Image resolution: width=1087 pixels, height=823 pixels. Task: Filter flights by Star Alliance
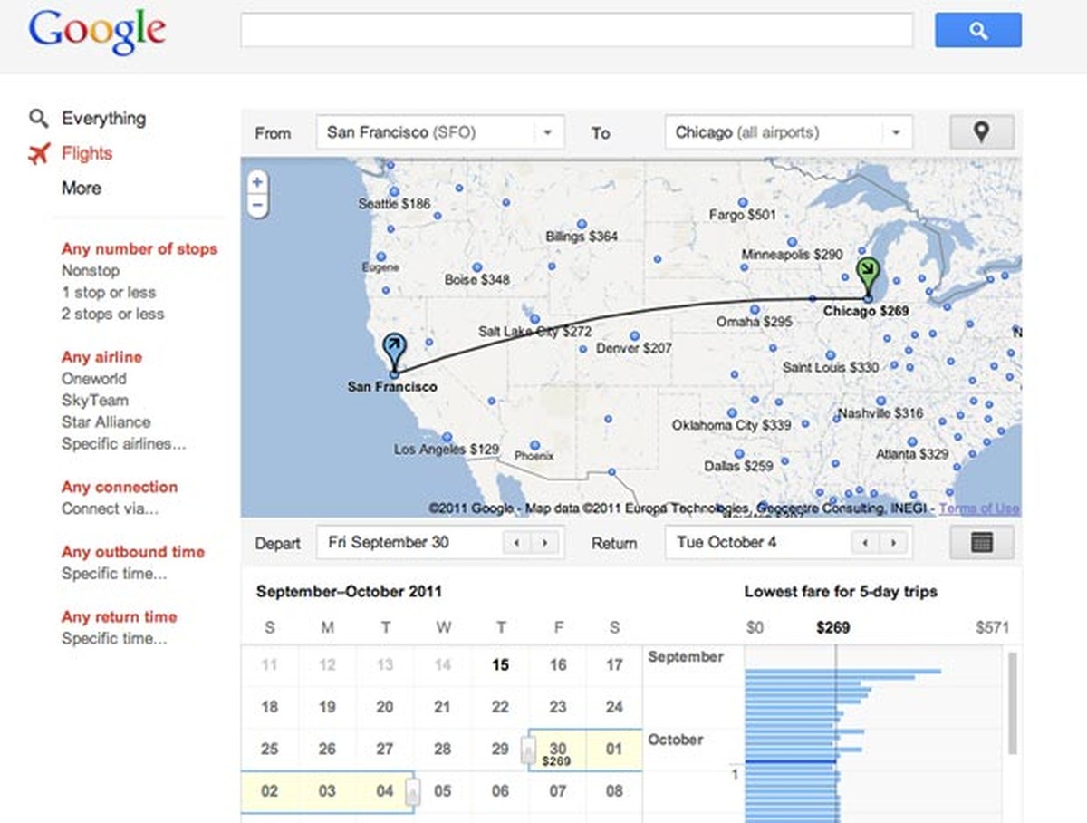[105, 421]
